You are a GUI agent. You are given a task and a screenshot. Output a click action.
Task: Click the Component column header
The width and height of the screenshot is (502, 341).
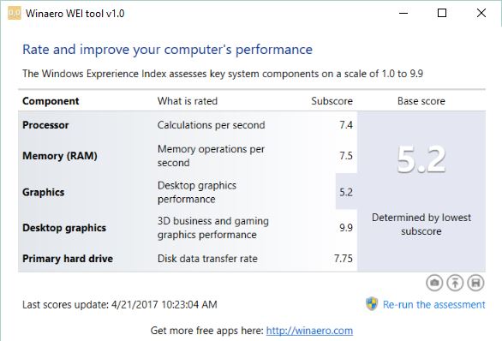(51, 101)
